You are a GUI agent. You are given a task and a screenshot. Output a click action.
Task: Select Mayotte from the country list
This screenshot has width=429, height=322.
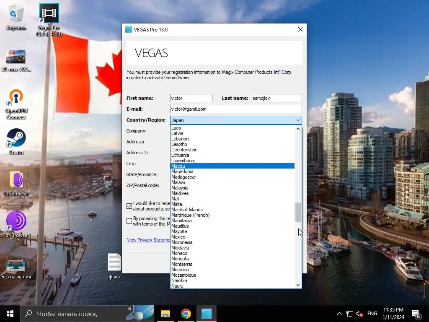pos(232,231)
